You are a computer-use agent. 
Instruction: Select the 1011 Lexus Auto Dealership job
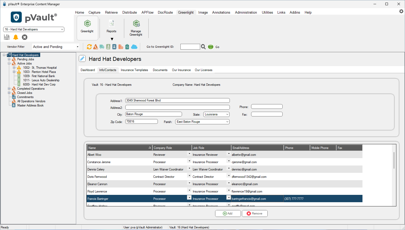coord(41,80)
